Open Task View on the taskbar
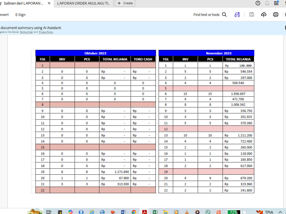Screen dimensions: 286x214 (49, 212)
